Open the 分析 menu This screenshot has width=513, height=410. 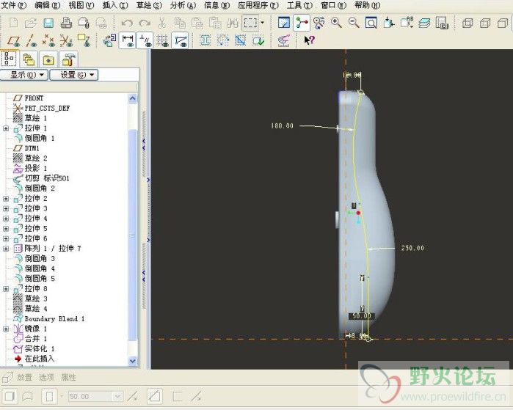[x=183, y=5]
